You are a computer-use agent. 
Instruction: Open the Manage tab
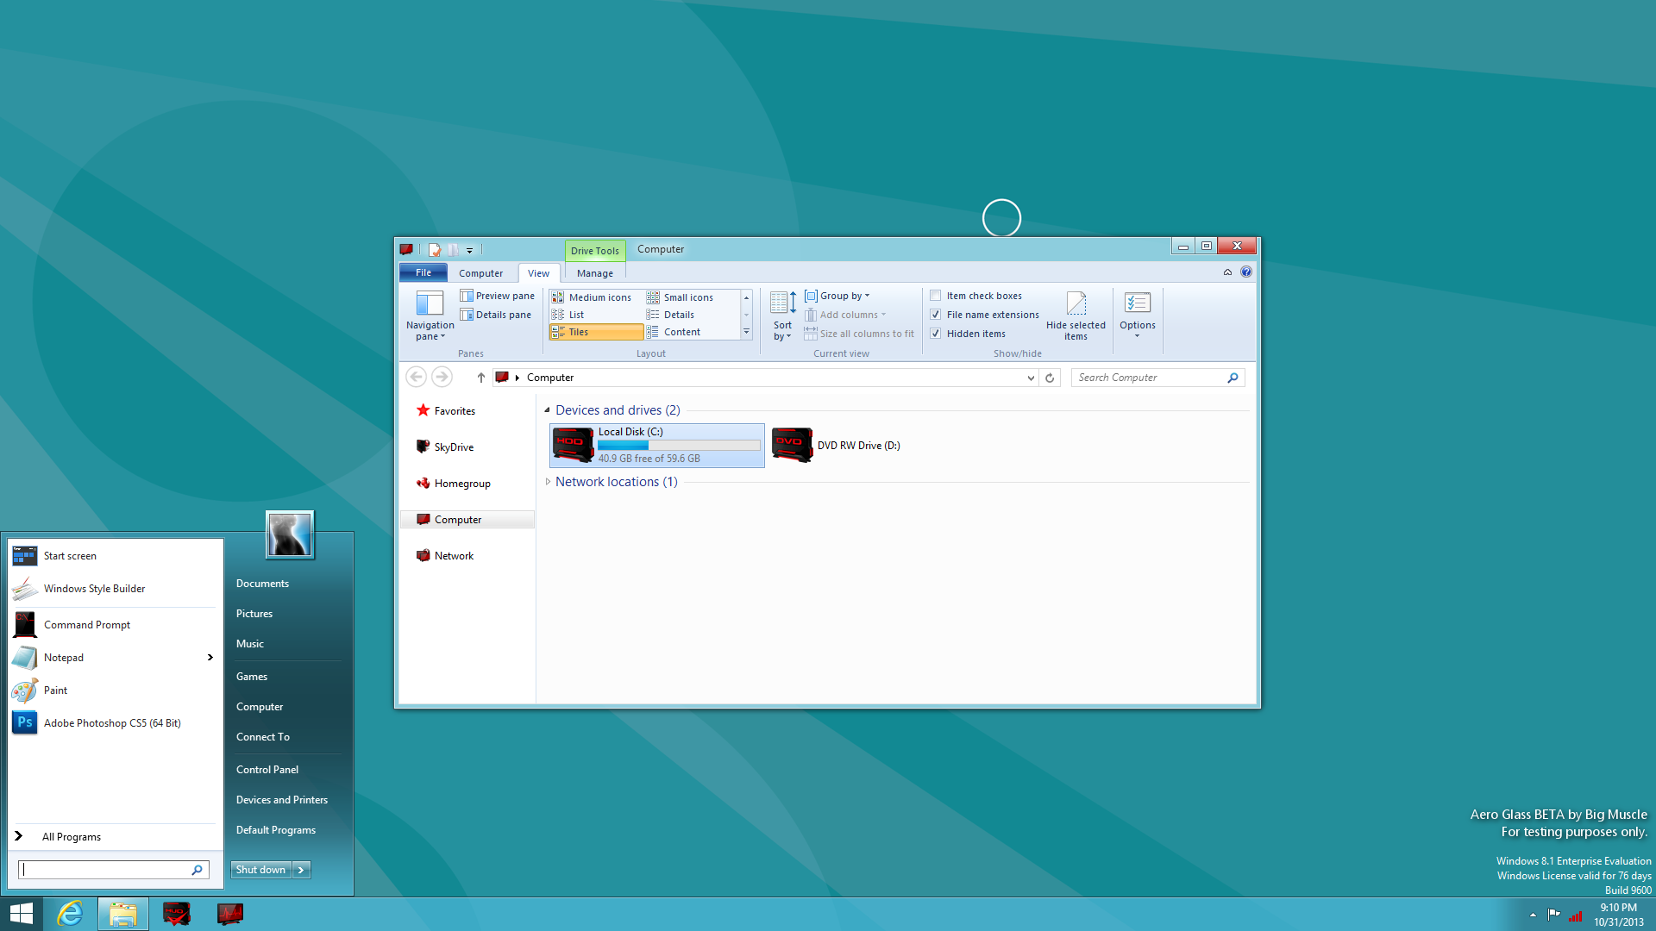594,273
